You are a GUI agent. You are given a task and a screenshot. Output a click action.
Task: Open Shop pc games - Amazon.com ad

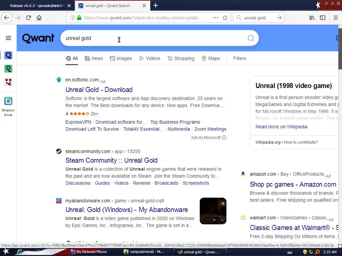293,184
